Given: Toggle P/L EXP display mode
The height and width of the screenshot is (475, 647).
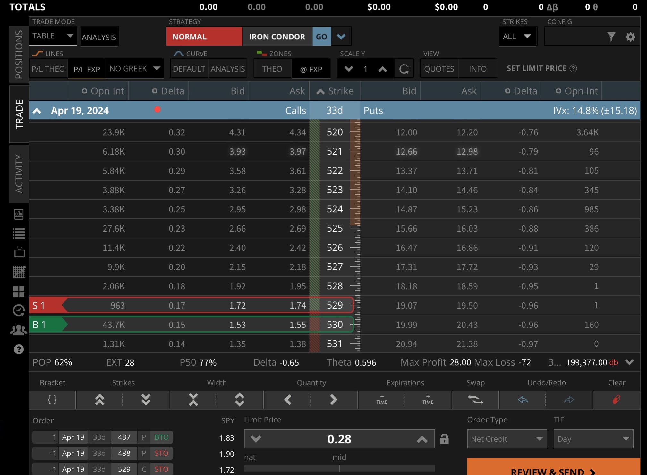Looking at the screenshot, I should [x=87, y=69].
